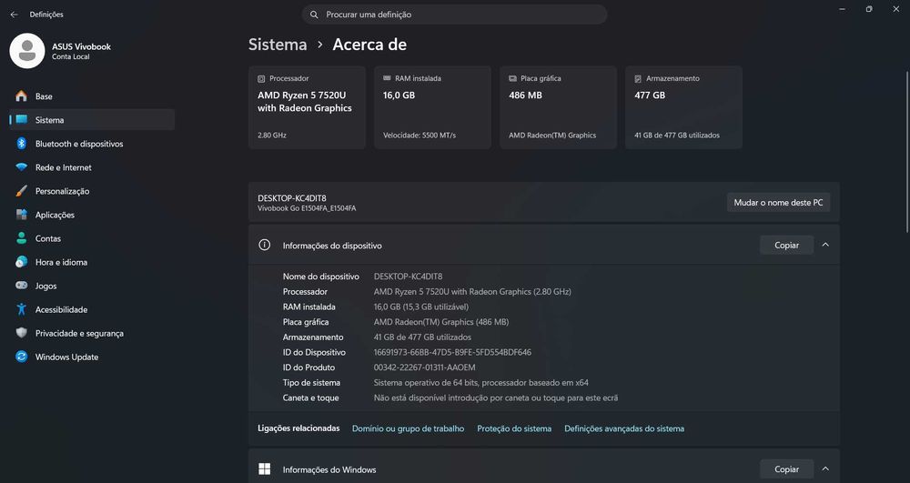Click the Armazenamento icon on card
The height and width of the screenshot is (483, 910).
point(638,78)
